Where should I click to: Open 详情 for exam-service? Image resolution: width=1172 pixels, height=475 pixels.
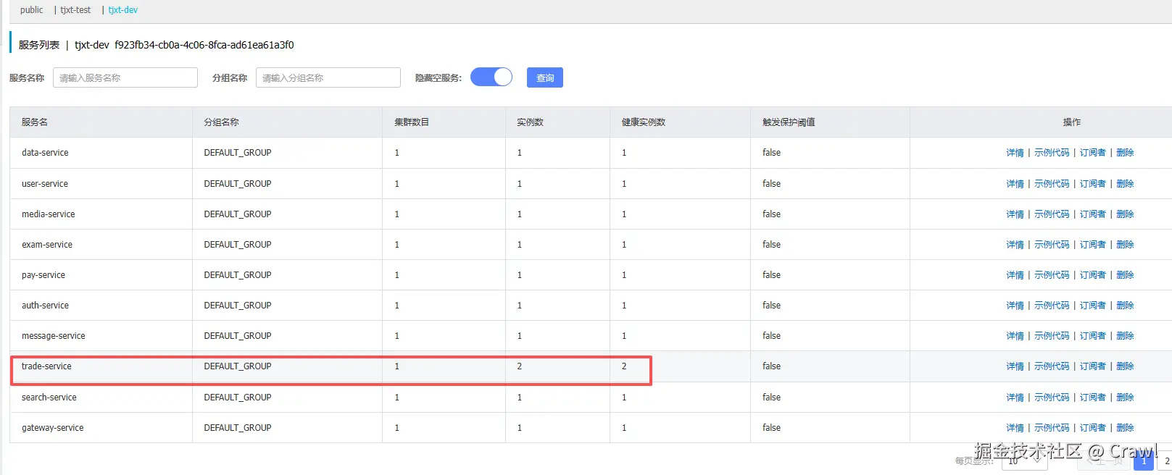[x=1015, y=245]
